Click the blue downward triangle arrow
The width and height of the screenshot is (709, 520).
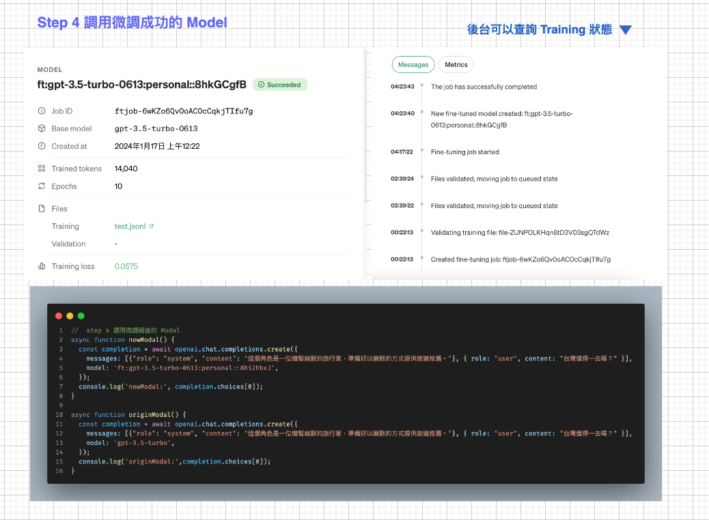coord(625,30)
